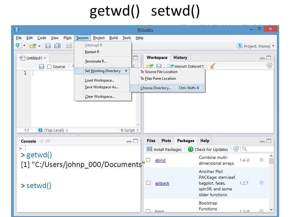Select To Source File Location

[x=167, y=72]
